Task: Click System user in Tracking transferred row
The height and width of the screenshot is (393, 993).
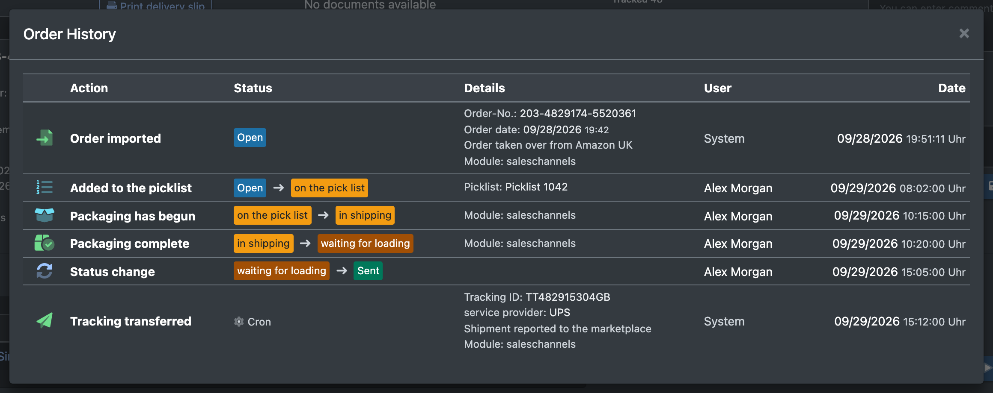Action: point(724,321)
